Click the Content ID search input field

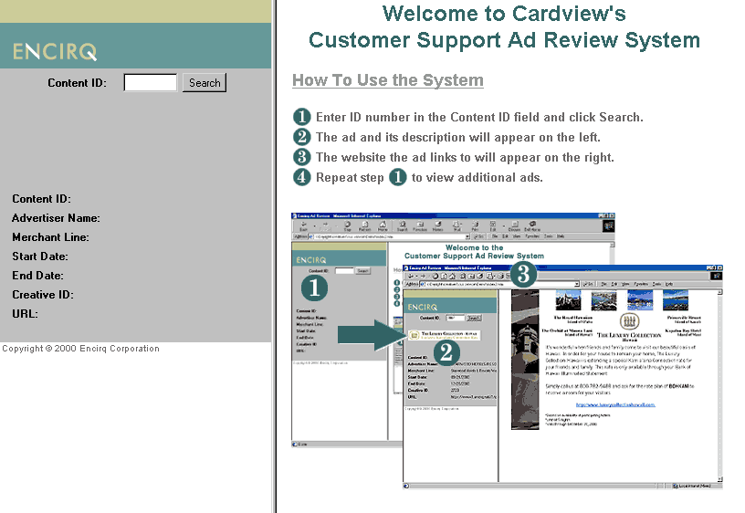click(150, 83)
